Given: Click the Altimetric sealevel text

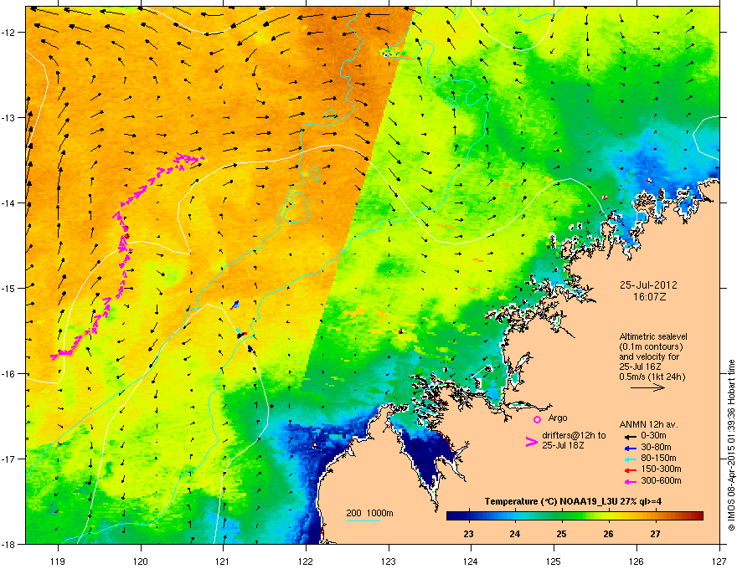Looking at the screenshot, I should pos(653,336).
